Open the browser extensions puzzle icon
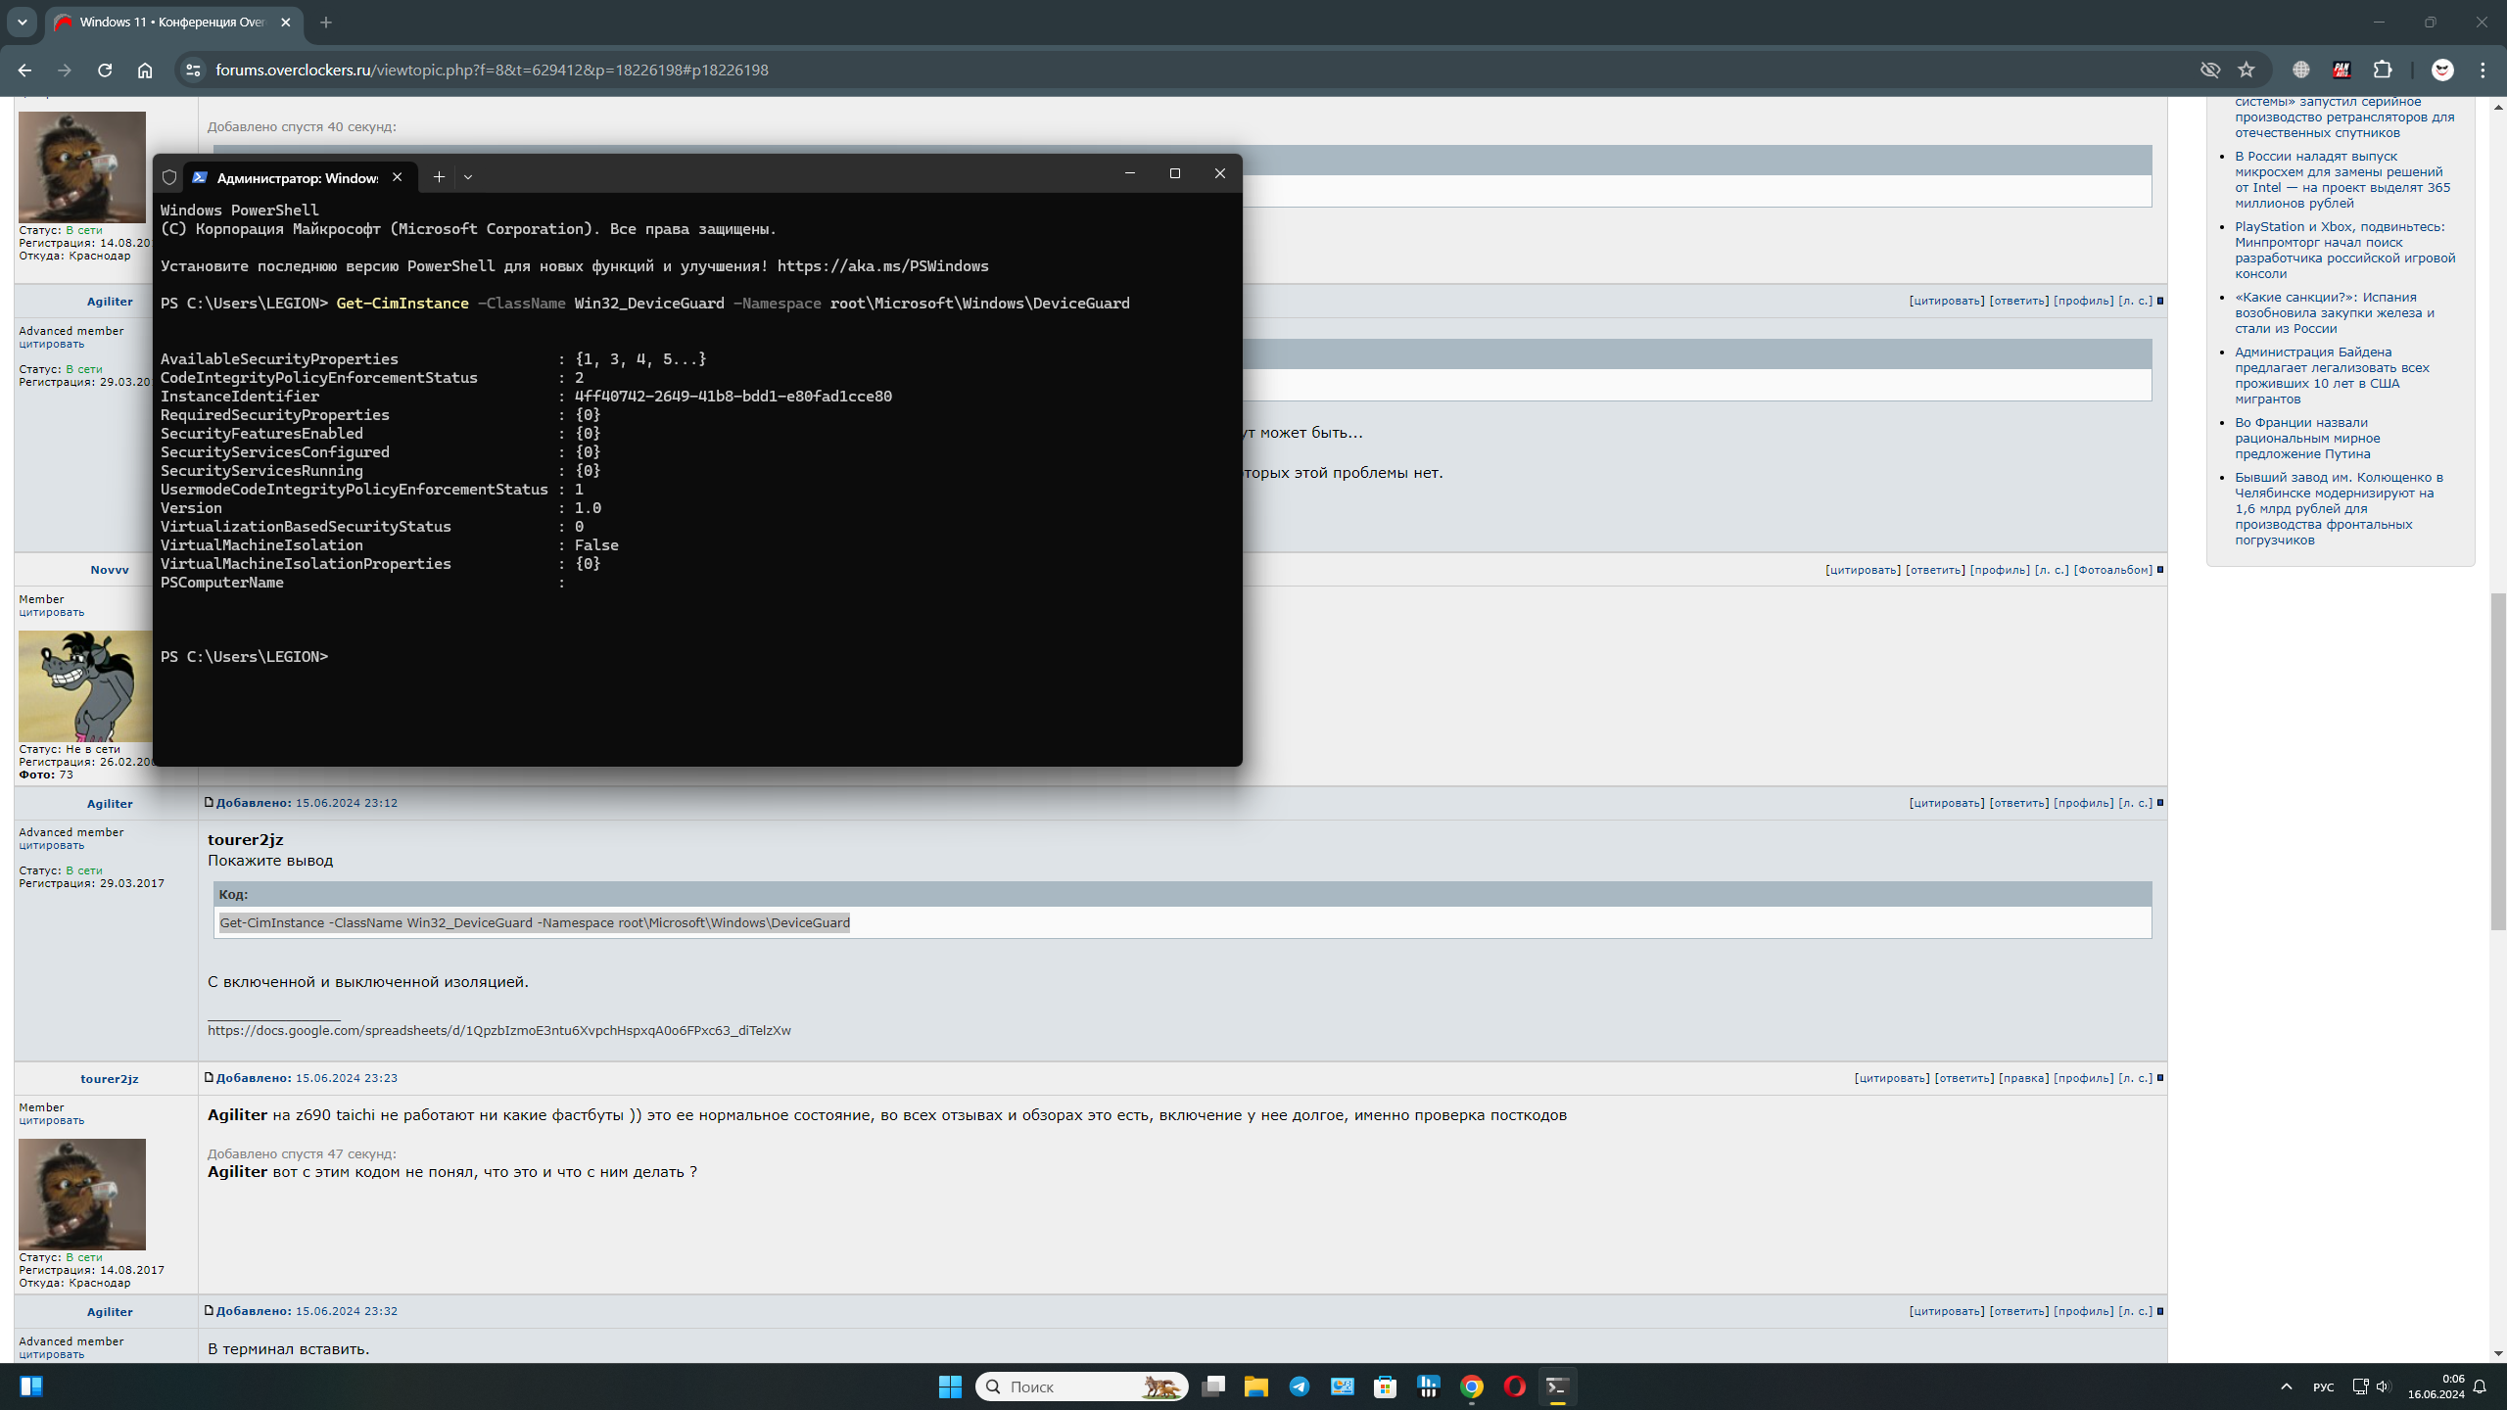The image size is (2507, 1410). pyautogui.click(x=2383, y=70)
